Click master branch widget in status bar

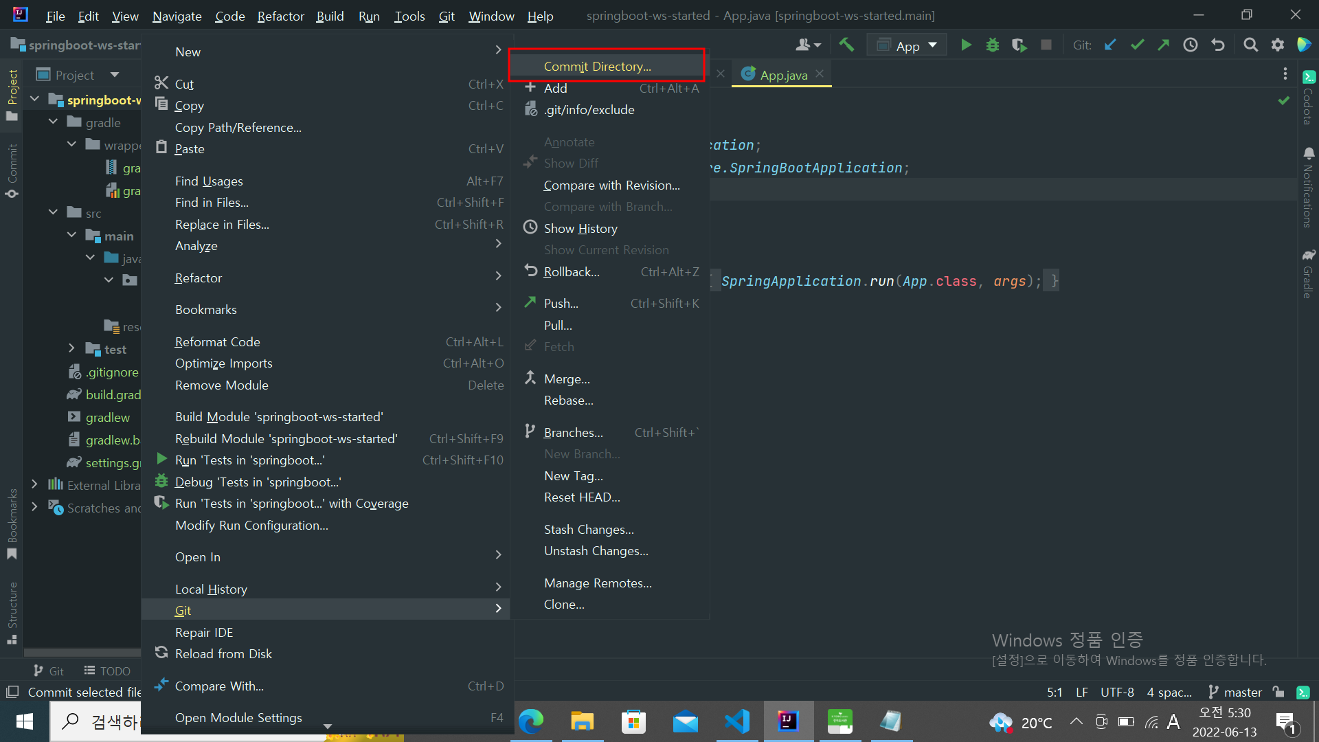[1235, 692]
